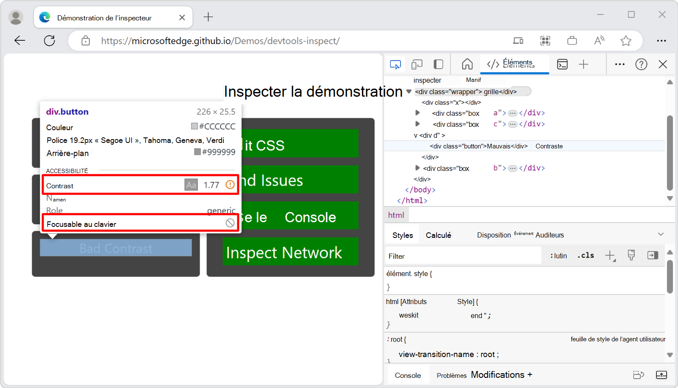Toggle the rendering paintbrush icon in Styles
Screen dimensions: 678x388
(631, 255)
